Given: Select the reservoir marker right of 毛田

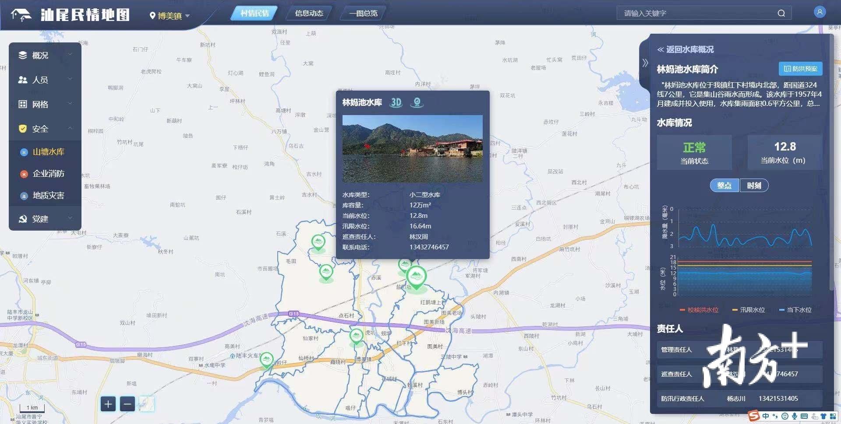Looking at the screenshot, I should (326, 273).
